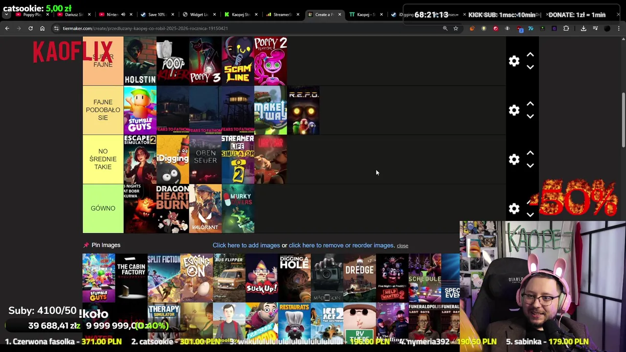Viewport: 626px width, 352px height.
Task: Click the browser tab search chevron
Action: (x=6, y=15)
